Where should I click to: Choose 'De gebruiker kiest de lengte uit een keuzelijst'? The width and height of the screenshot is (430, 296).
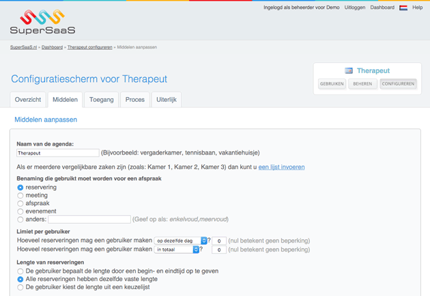(20, 287)
